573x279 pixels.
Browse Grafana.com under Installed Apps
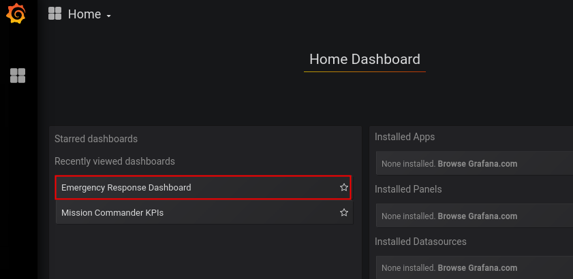tap(477, 163)
